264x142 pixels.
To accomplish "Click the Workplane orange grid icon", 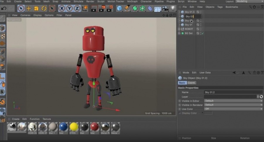I will (x=3, y=44).
